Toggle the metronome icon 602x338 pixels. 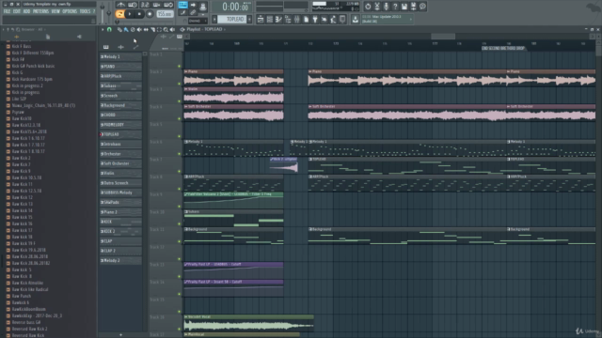pyautogui.click(x=121, y=5)
